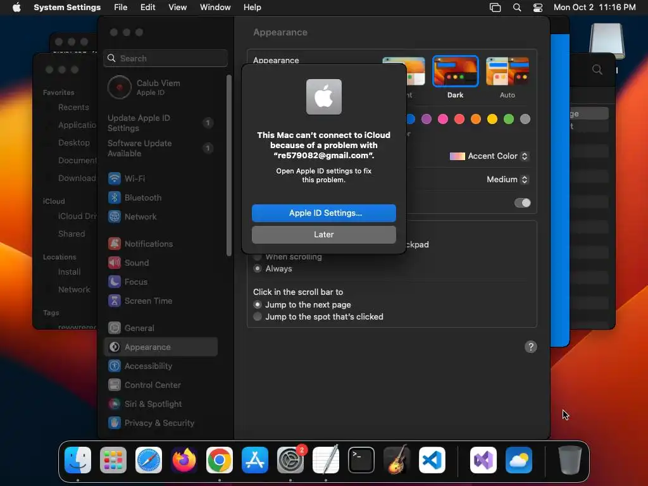Click Spotlight search icon in menu bar

[x=517, y=8]
